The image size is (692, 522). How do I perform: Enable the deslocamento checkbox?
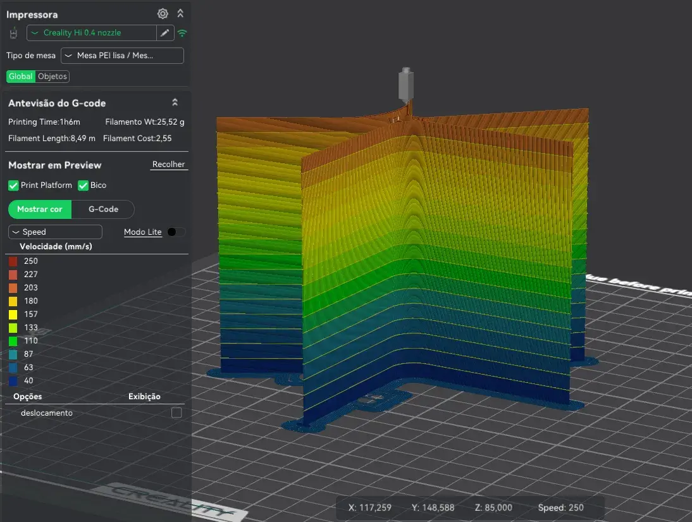[x=176, y=413]
